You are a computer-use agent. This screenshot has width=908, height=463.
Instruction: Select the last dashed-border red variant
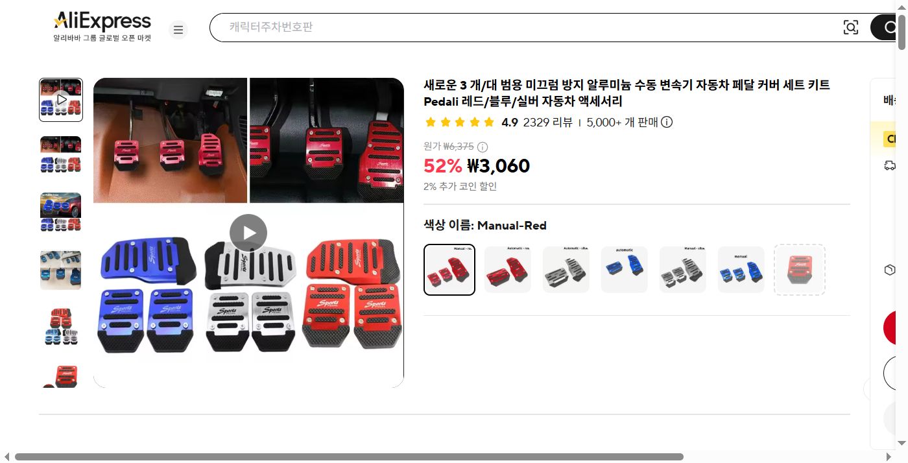tap(800, 270)
